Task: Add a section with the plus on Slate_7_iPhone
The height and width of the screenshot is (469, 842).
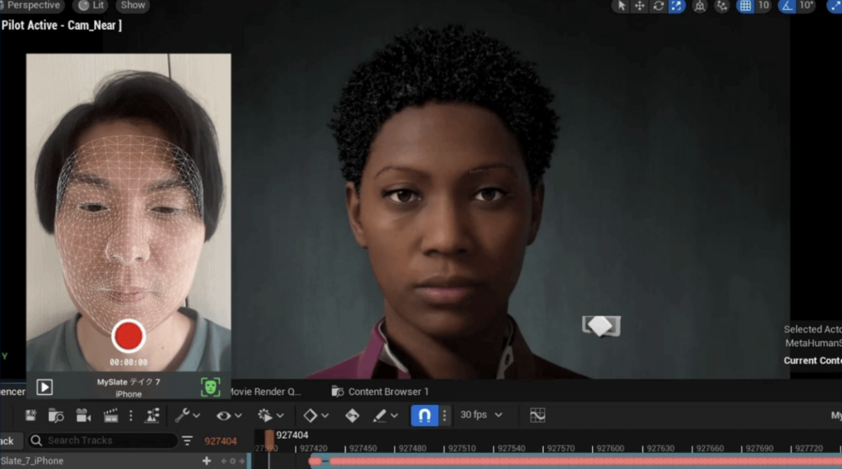Action: point(207,461)
